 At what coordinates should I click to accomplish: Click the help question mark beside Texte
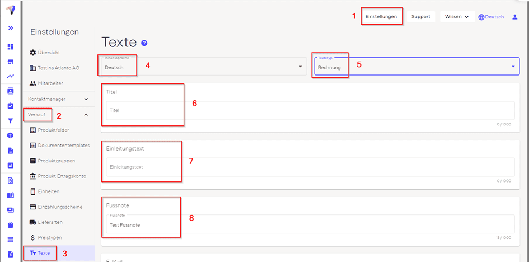(144, 43)
